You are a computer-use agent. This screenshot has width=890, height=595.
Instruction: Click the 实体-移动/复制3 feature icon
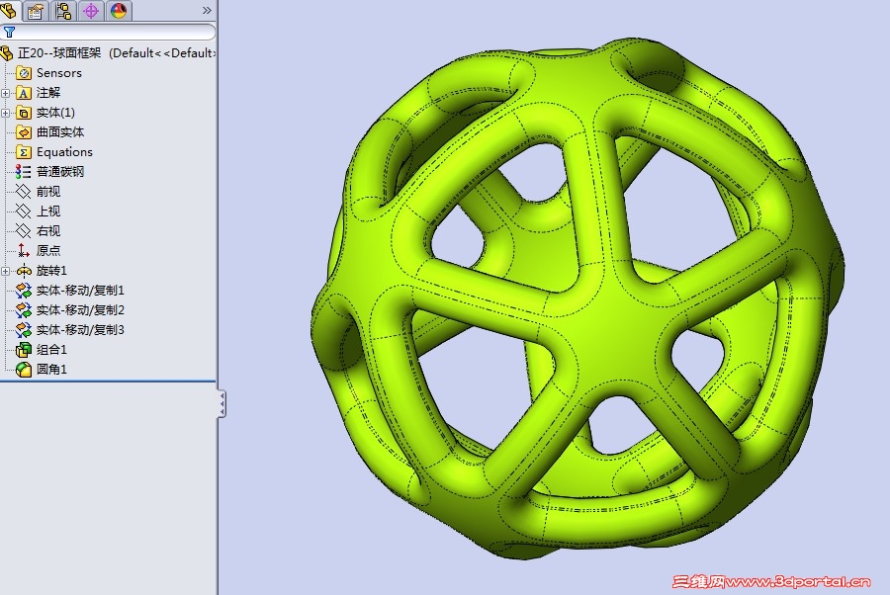tap(24, 329)
